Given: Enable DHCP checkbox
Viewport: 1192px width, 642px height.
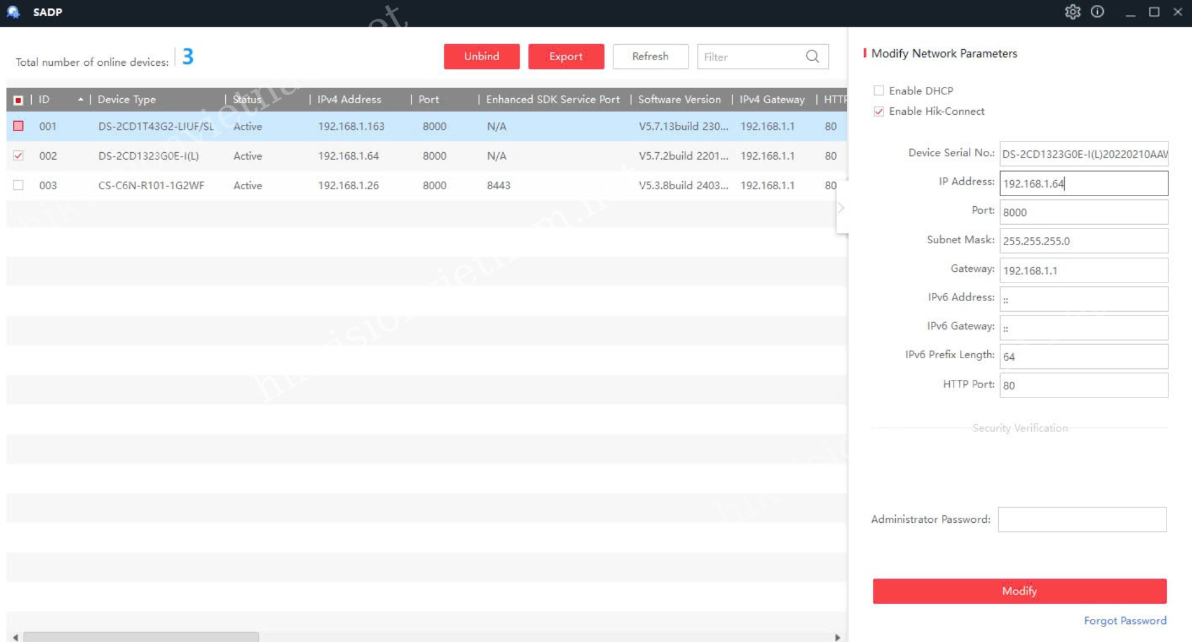Looking at the screenshot, I should coord(878,91).
